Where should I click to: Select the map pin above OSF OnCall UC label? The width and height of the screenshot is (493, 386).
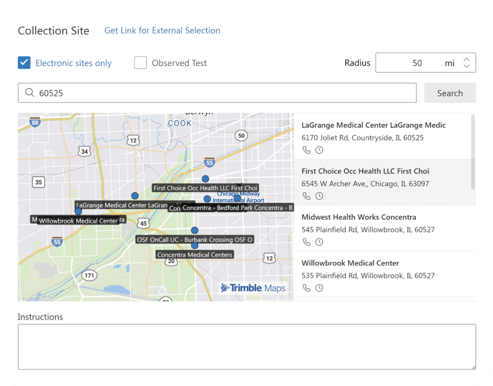coord(195,230)
